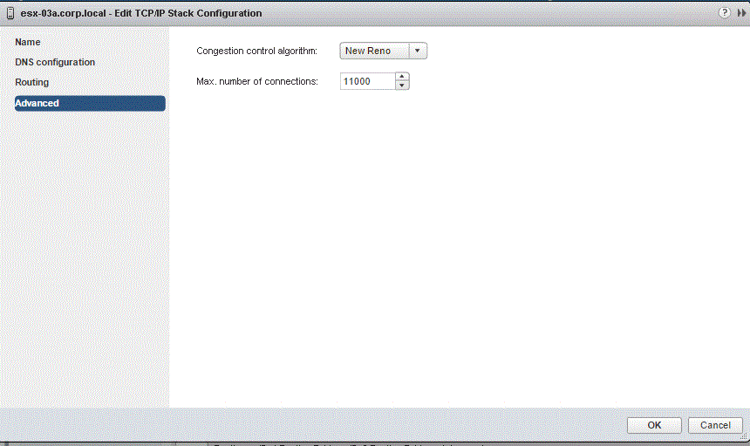Cancel the TCP/IP stack edit

(715, 425)
